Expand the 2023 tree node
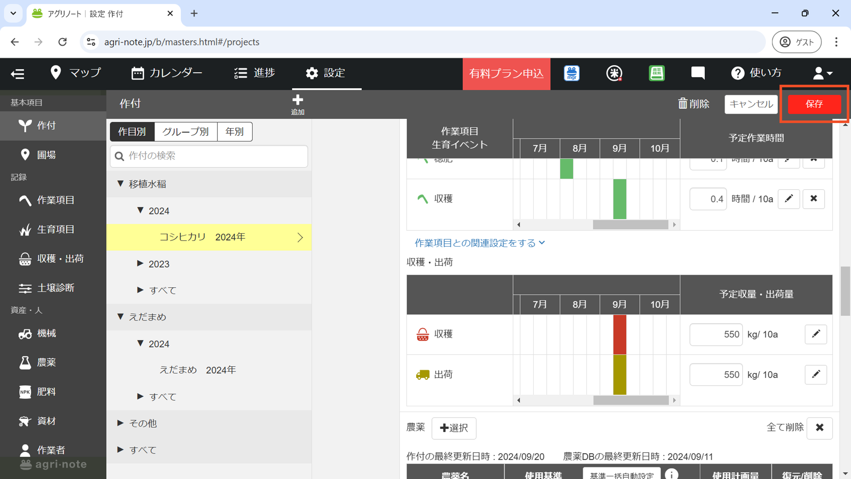Screen dimensions: 851x479 (x=140, y=264)
